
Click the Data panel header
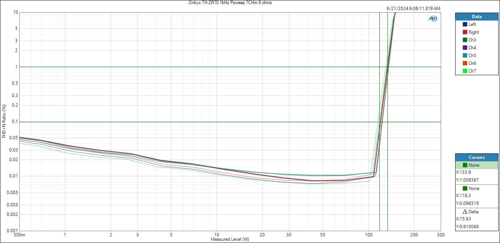pyautogui.click(x=476, y=17)
